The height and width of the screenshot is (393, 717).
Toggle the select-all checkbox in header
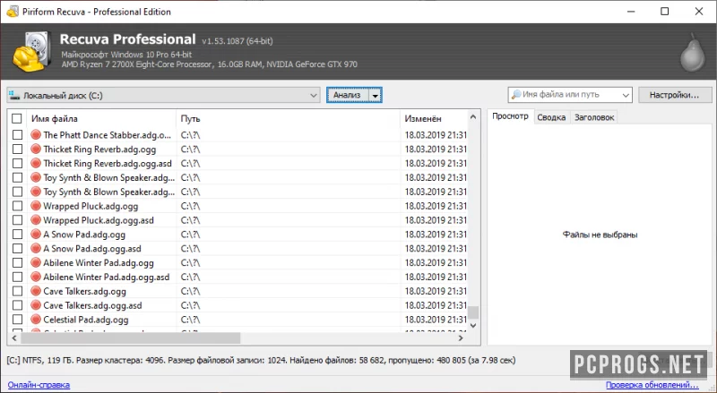coord(17,119)
